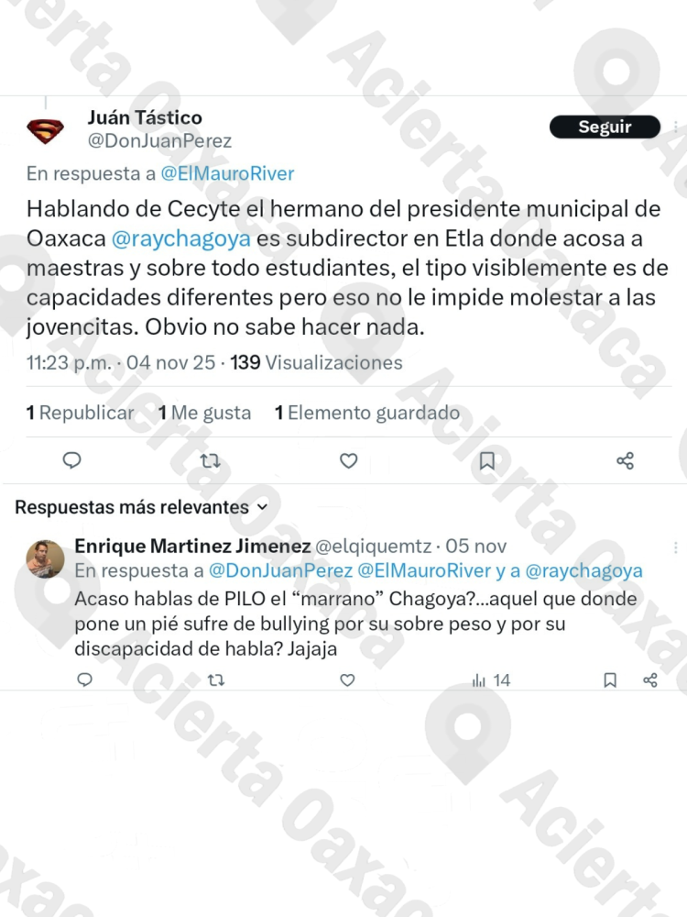Viewport: 687px width, 917px height.
Task: Share Enrique Martinez Jimenez's reply
Action: [650, 679]
